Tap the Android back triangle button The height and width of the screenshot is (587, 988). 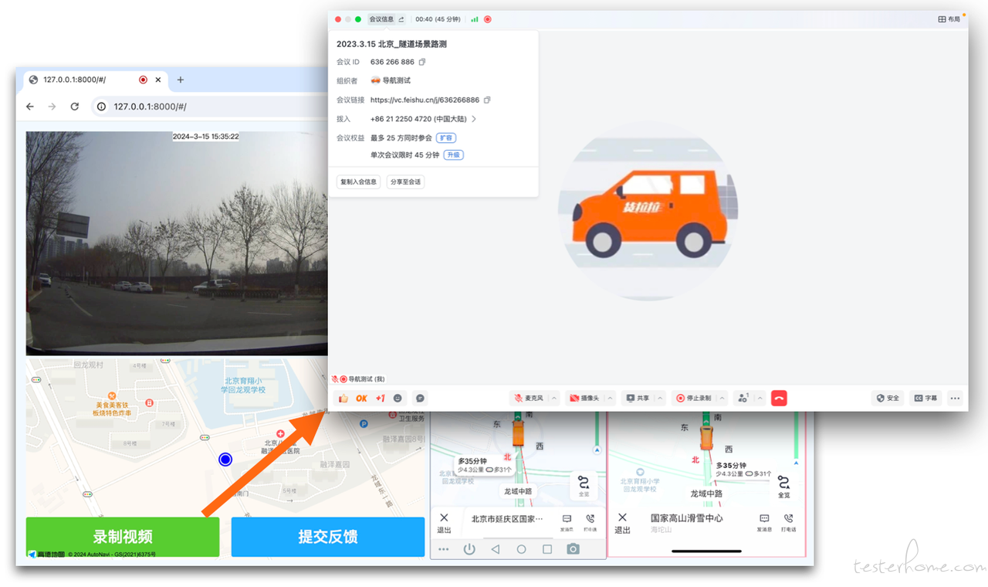click(x=496, y=549)
